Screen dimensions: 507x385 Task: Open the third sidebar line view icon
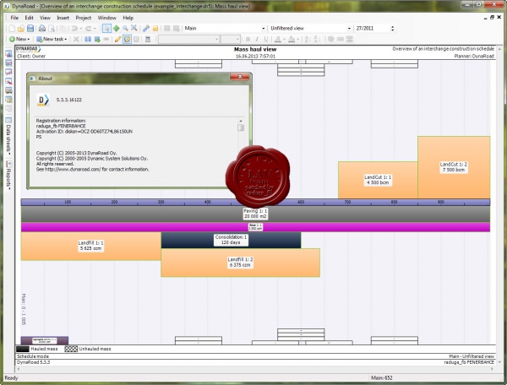[8, 72]
